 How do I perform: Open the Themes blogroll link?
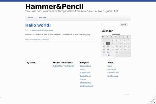pos(83,79)
